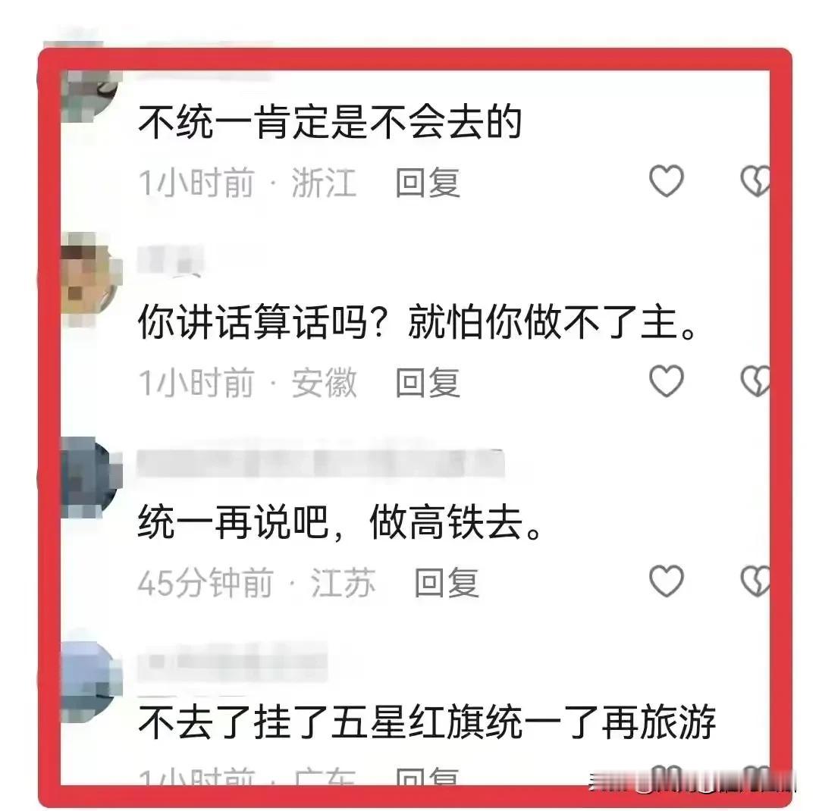Open avatar of the 浙江 commenter

[89, 94]
